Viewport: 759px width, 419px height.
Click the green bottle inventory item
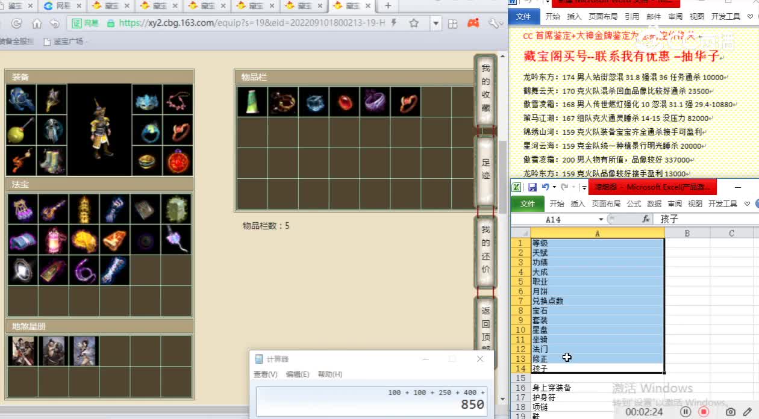252,102
